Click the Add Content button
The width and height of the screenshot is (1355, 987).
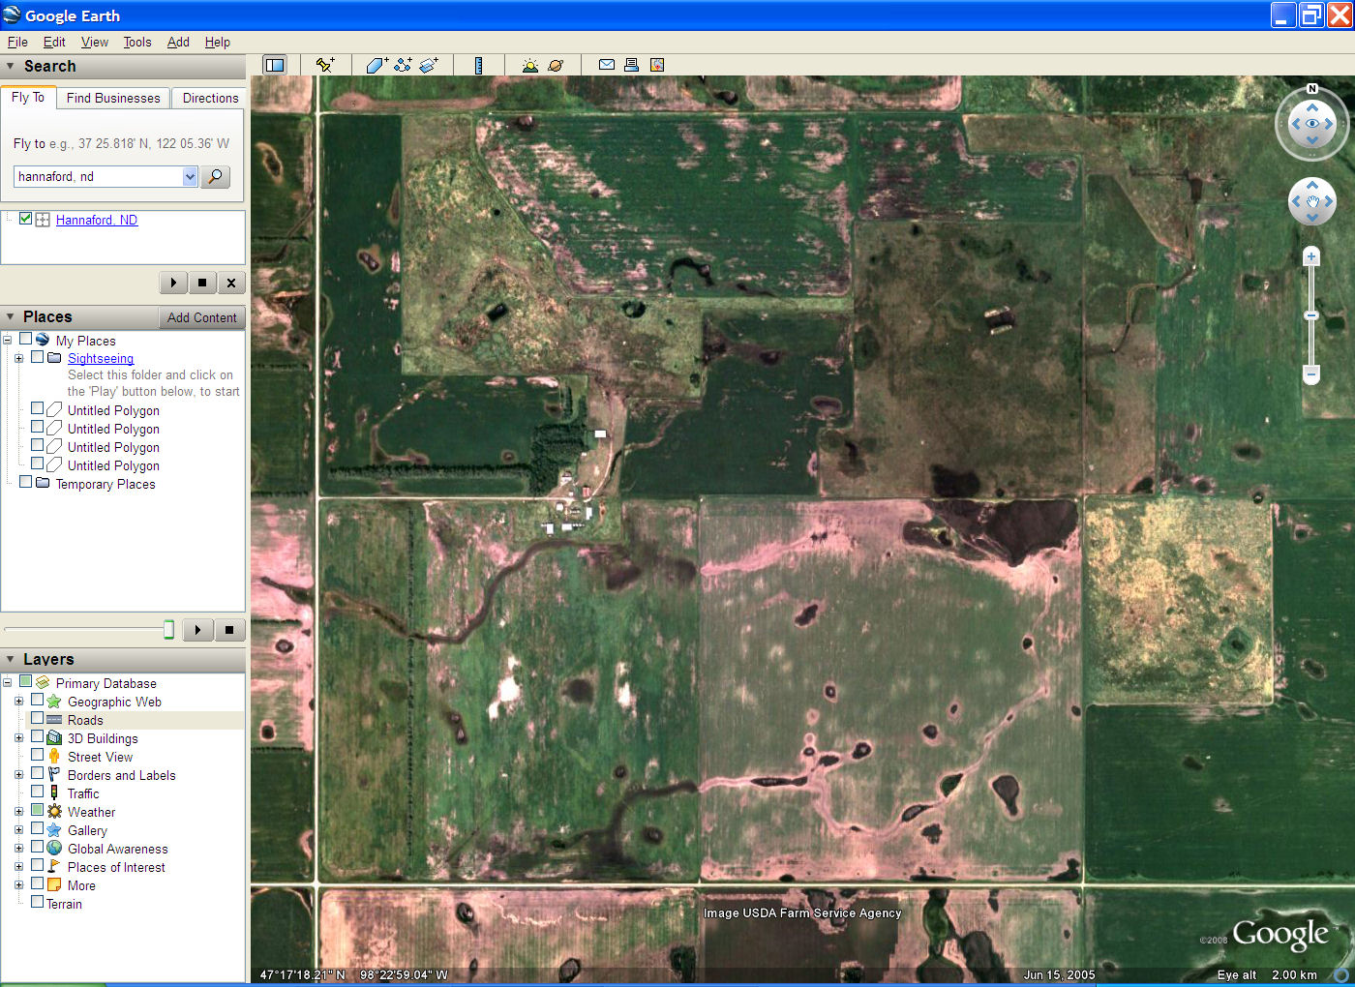(201, 317)
